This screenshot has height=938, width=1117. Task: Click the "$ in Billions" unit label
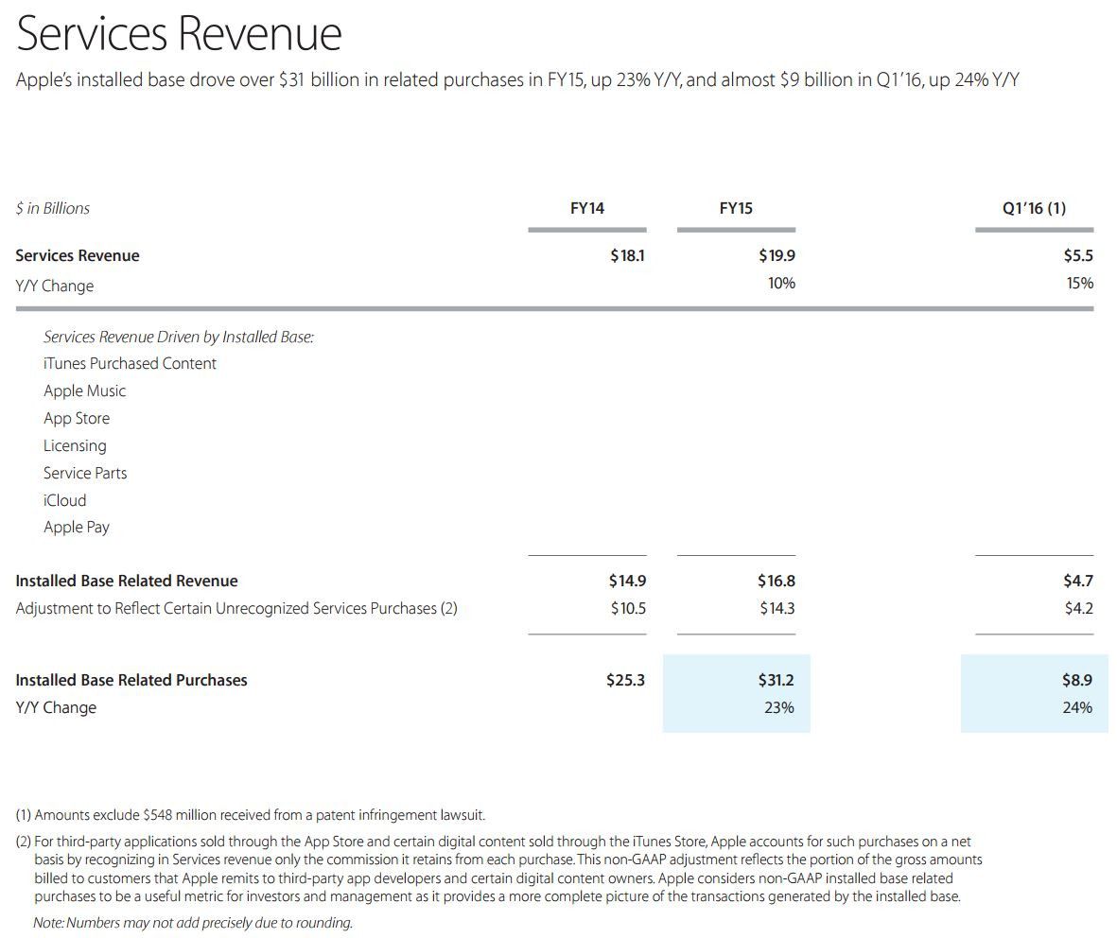coord(53,208)
